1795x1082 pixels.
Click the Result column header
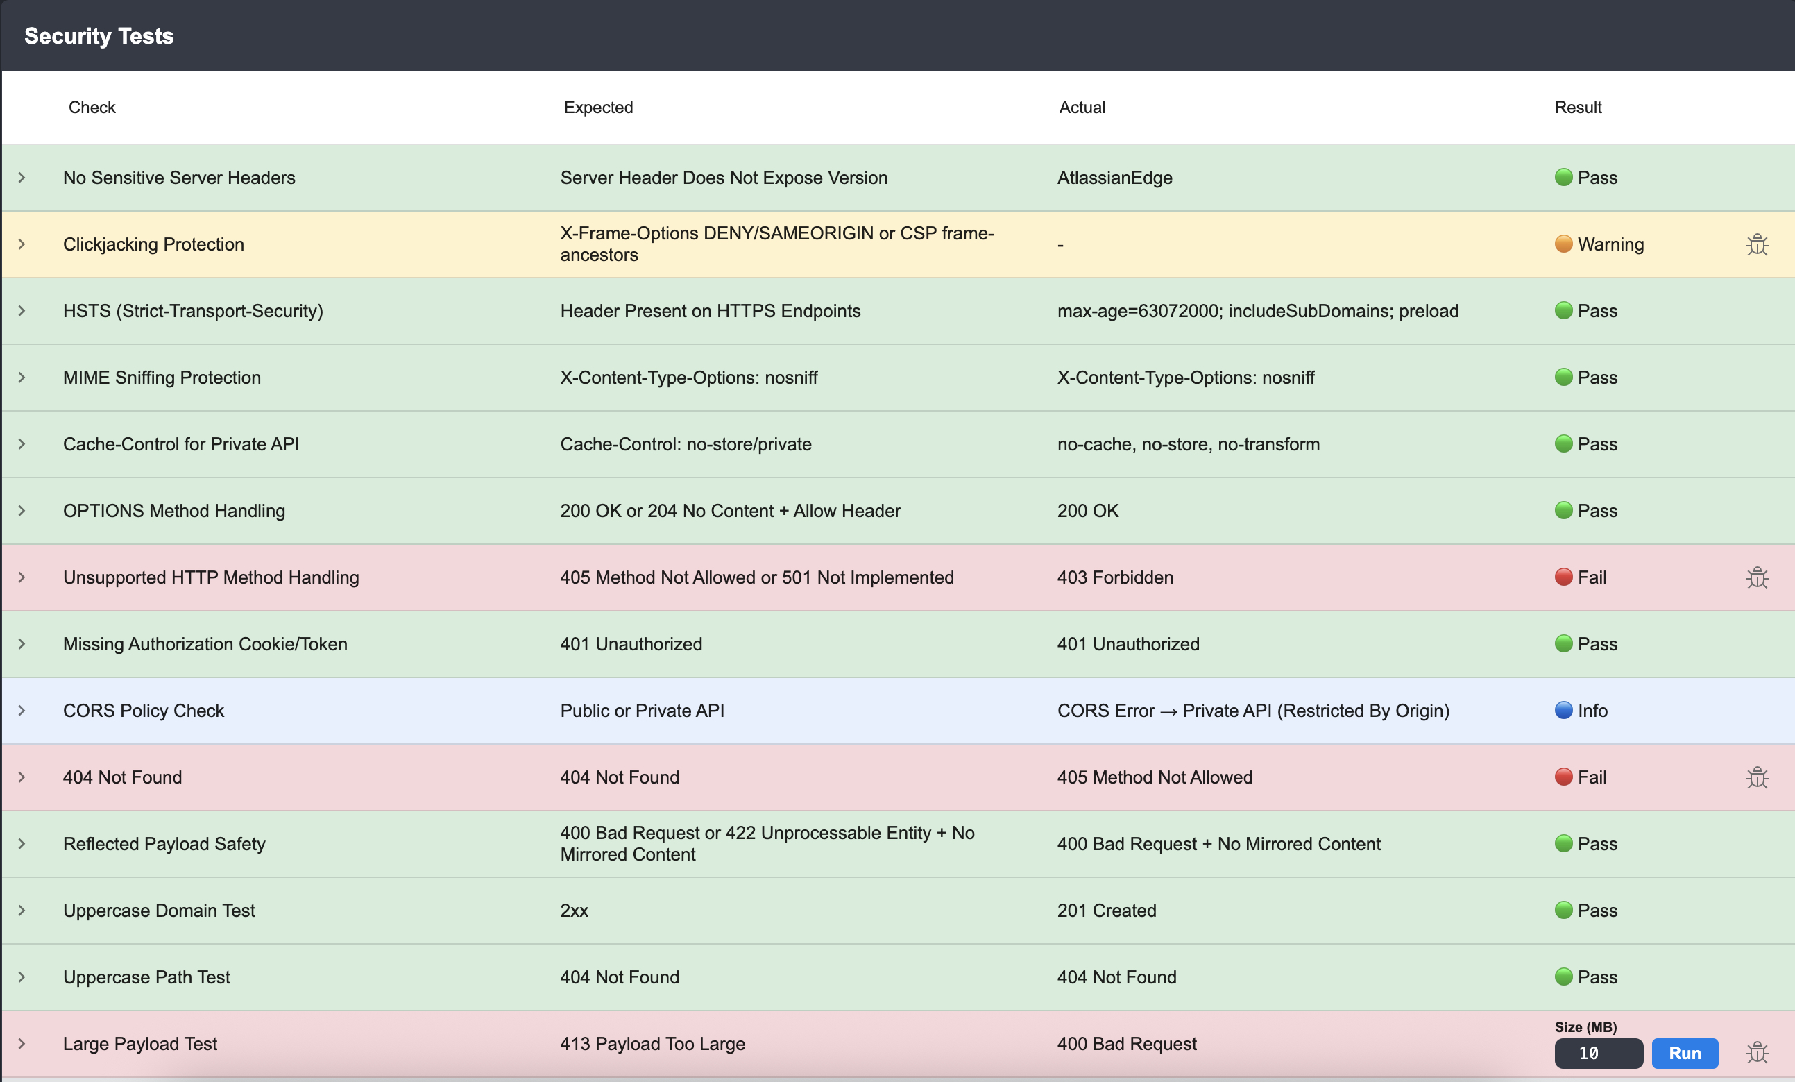(x=1577, y=107)
